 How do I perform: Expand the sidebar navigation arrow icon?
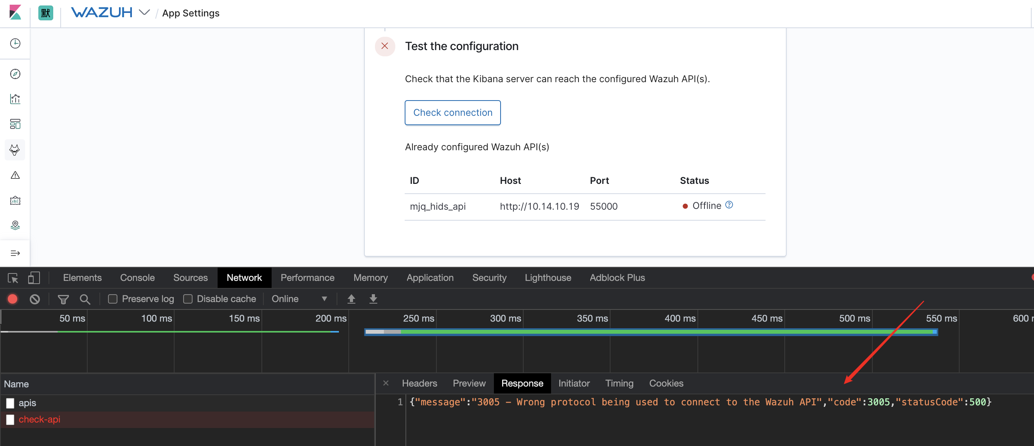click(x=15, y=253)
